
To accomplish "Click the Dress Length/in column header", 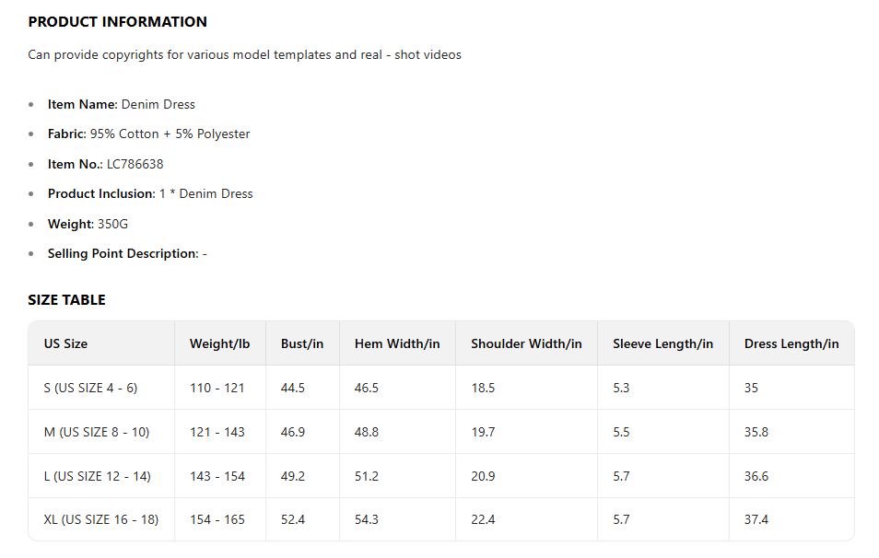I will pos(791,343).
